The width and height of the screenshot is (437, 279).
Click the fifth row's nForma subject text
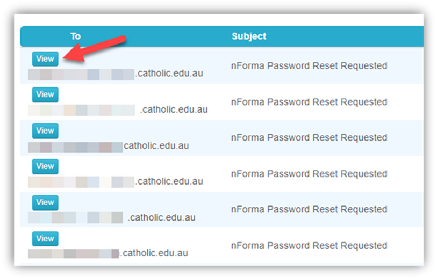click(309, 209)
